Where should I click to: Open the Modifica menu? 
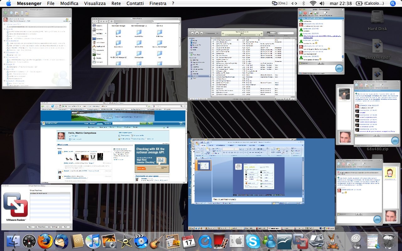[x=69, y=3]
